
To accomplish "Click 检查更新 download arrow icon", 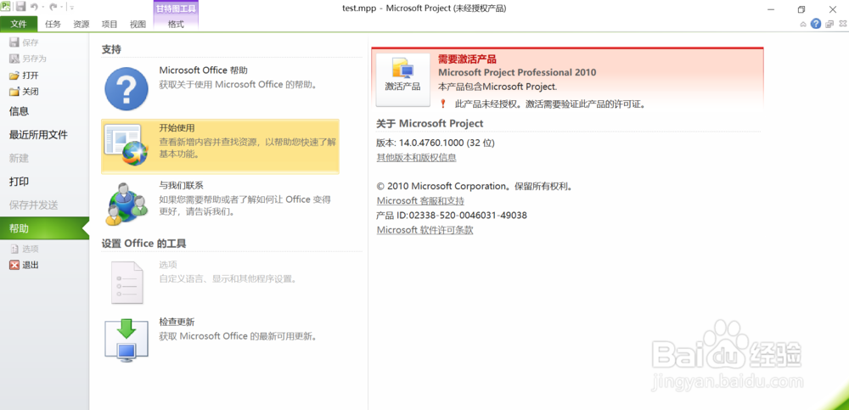I will (x=127, y=340).
